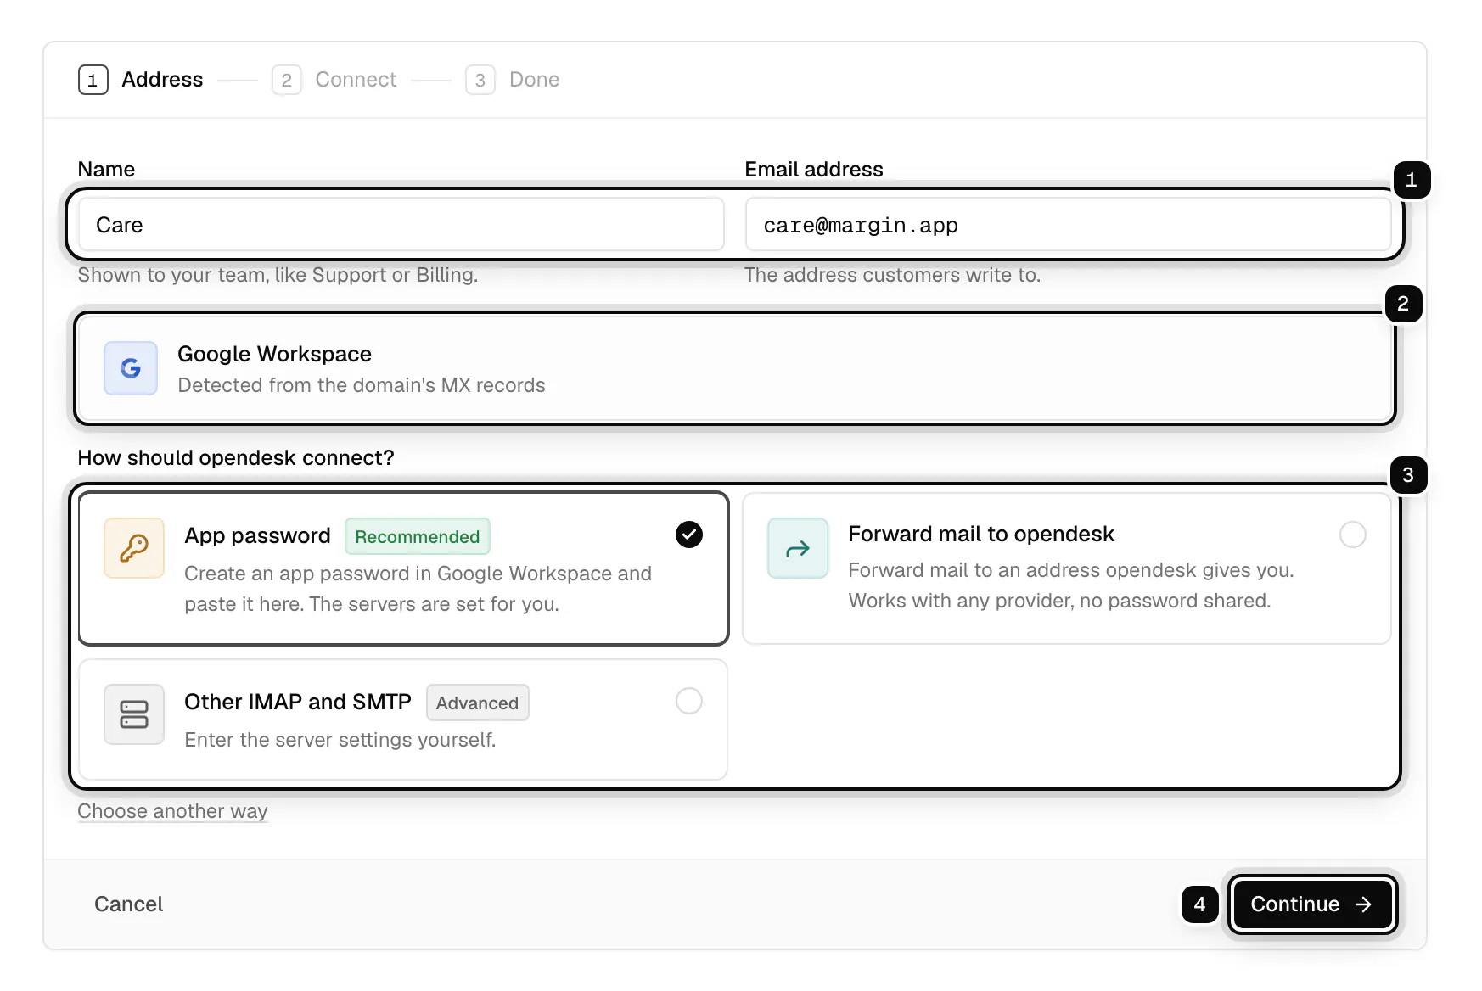Click the step number 3 box
1482x991 pixels.
click(480, 80)
